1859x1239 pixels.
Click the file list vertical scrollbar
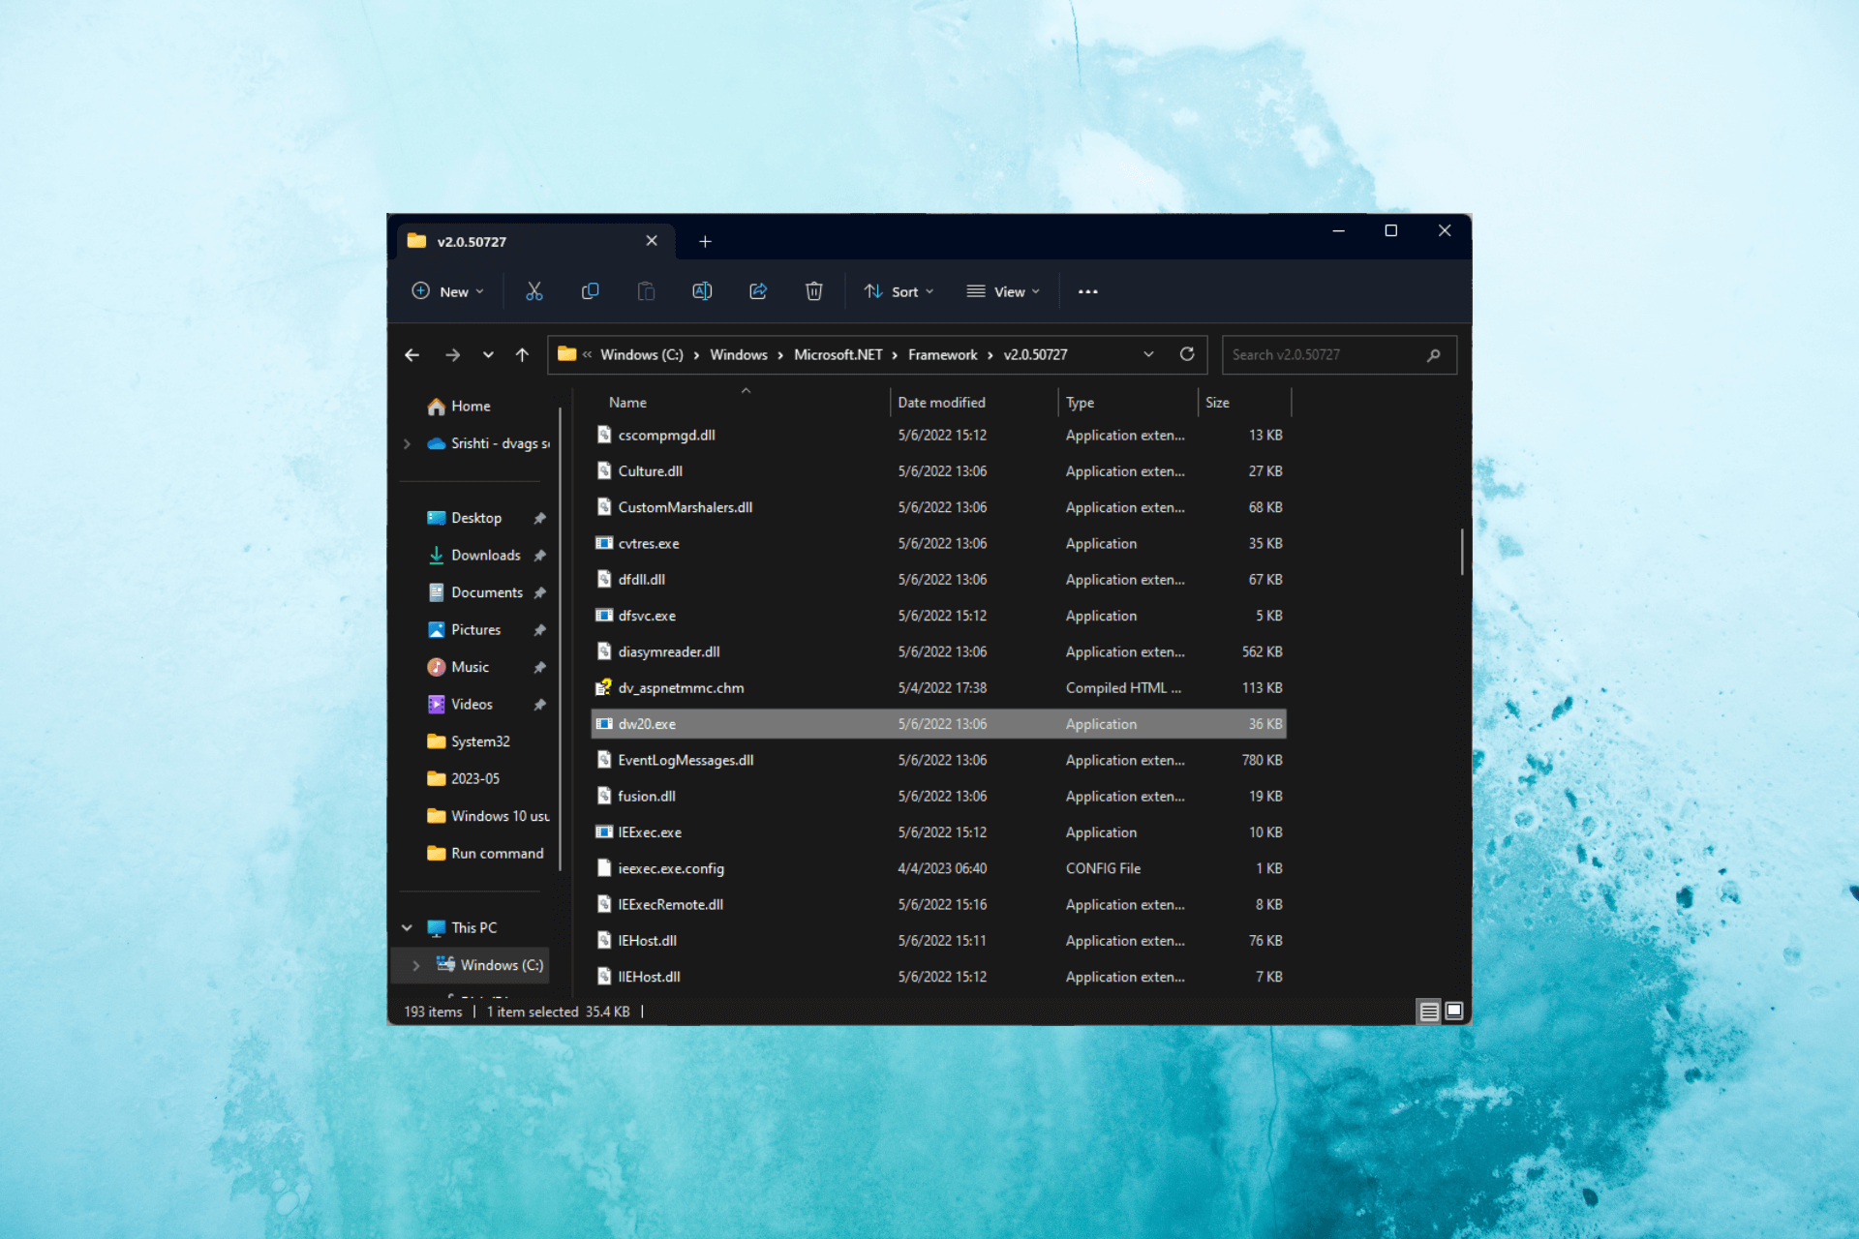[x=1462, y=552]
